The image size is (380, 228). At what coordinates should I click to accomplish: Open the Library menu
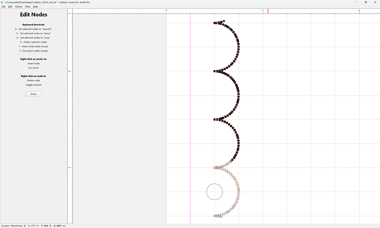tap(19, 7)
